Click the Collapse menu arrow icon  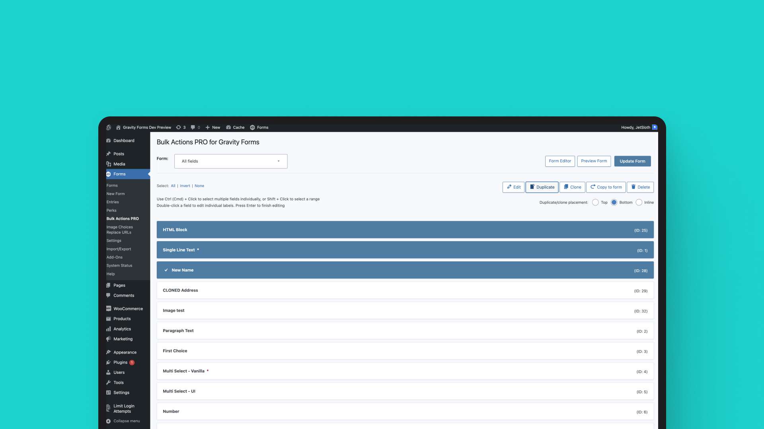[x=108, y=421]
